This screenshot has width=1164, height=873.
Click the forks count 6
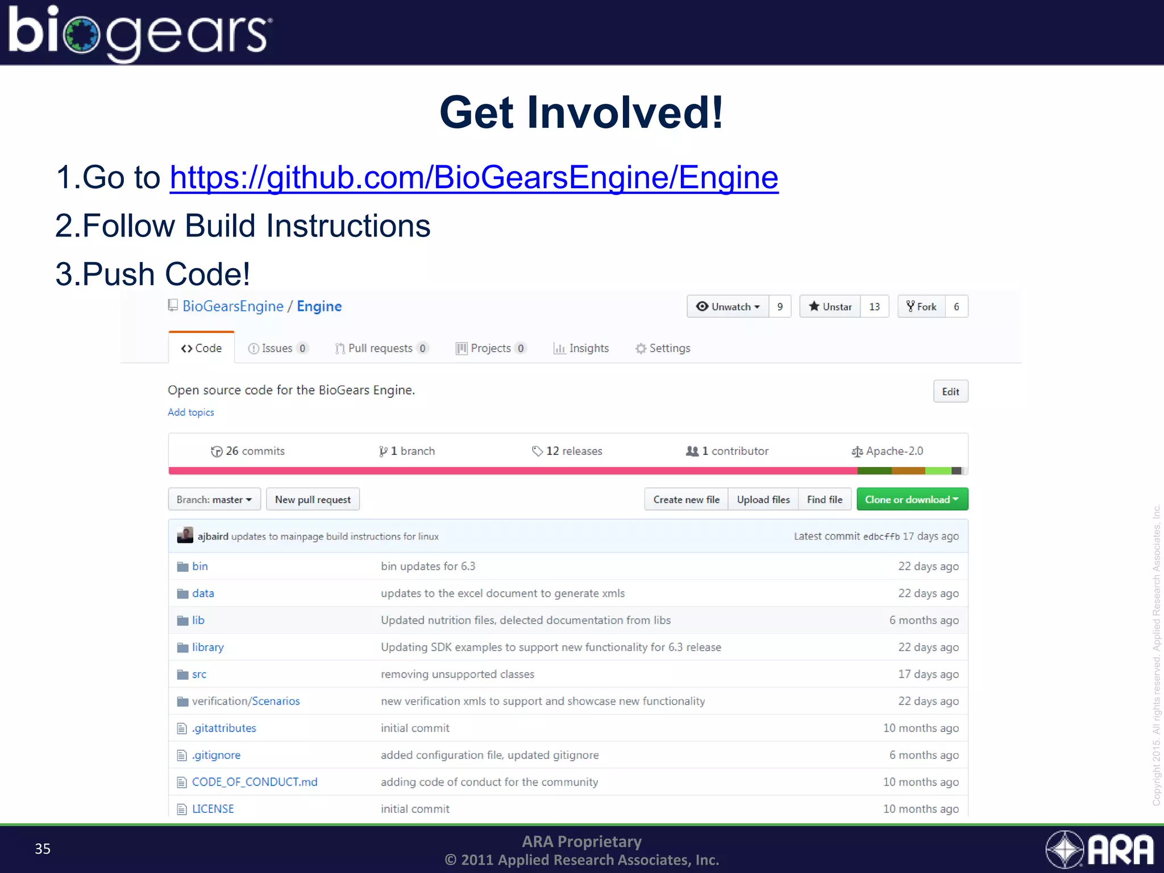tap(957, 306)
